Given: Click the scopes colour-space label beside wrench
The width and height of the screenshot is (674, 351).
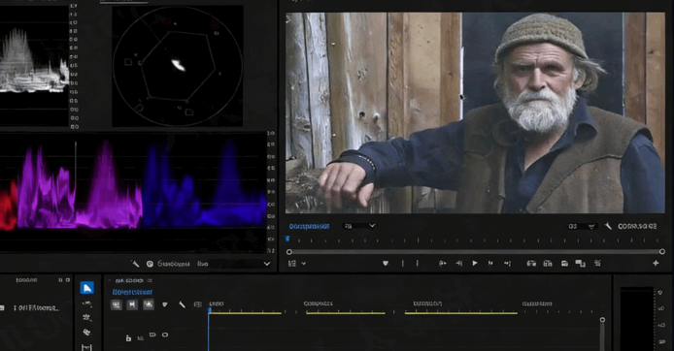Looking at the screenshot, I should point(174,264).
